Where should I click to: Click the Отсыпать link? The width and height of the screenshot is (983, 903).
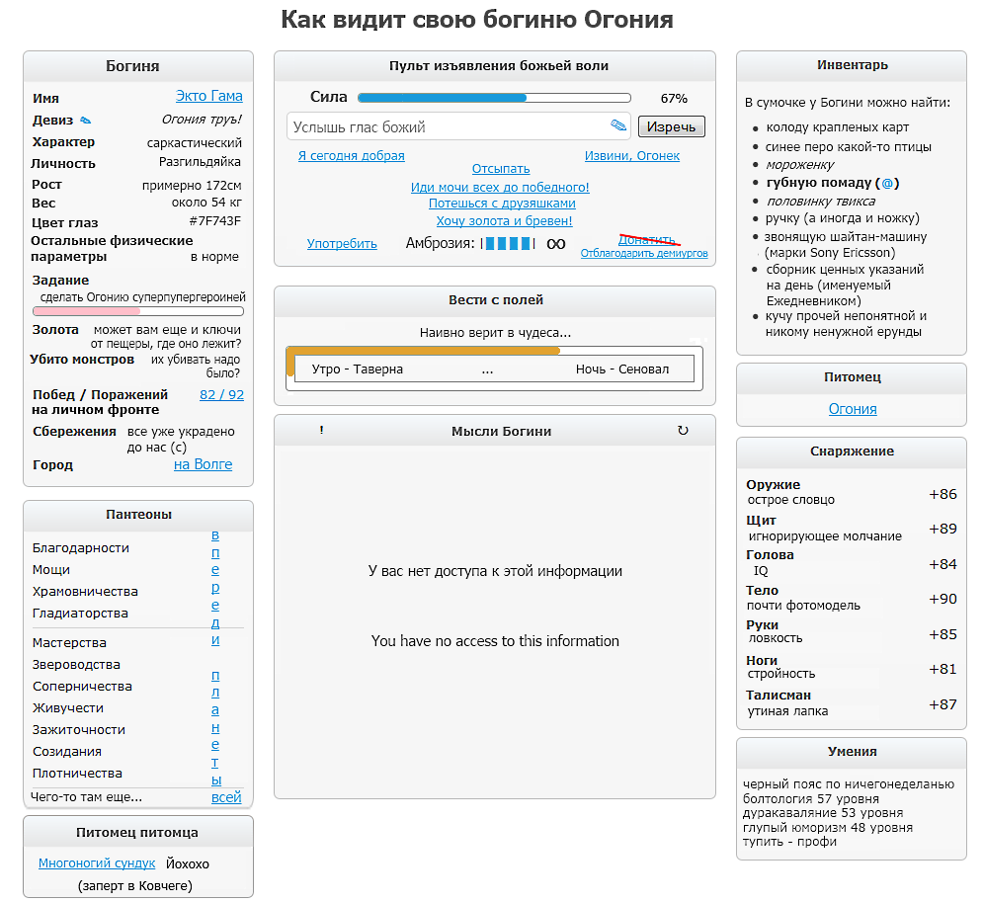tap(501, 169)
